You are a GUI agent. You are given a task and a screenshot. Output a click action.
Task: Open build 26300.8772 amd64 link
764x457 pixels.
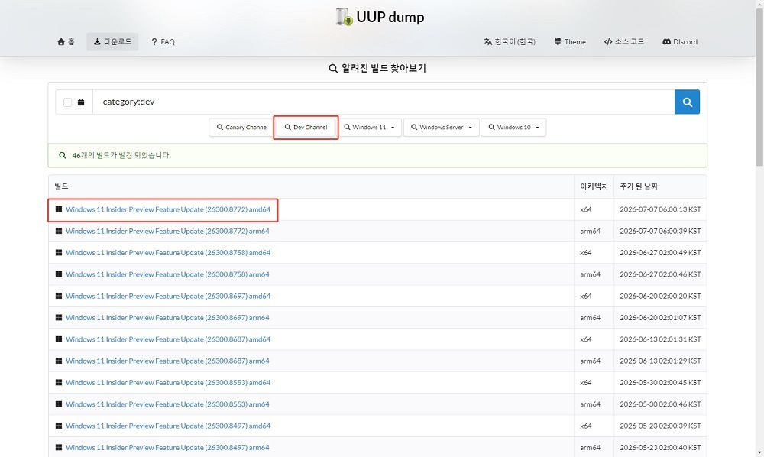coord(168,209)
